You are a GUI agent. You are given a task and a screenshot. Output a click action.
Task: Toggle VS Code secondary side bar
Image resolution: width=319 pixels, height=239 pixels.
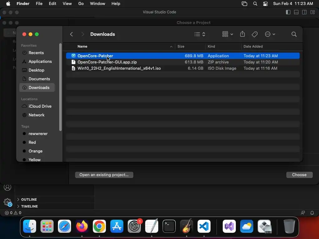[x=304, y=12]
